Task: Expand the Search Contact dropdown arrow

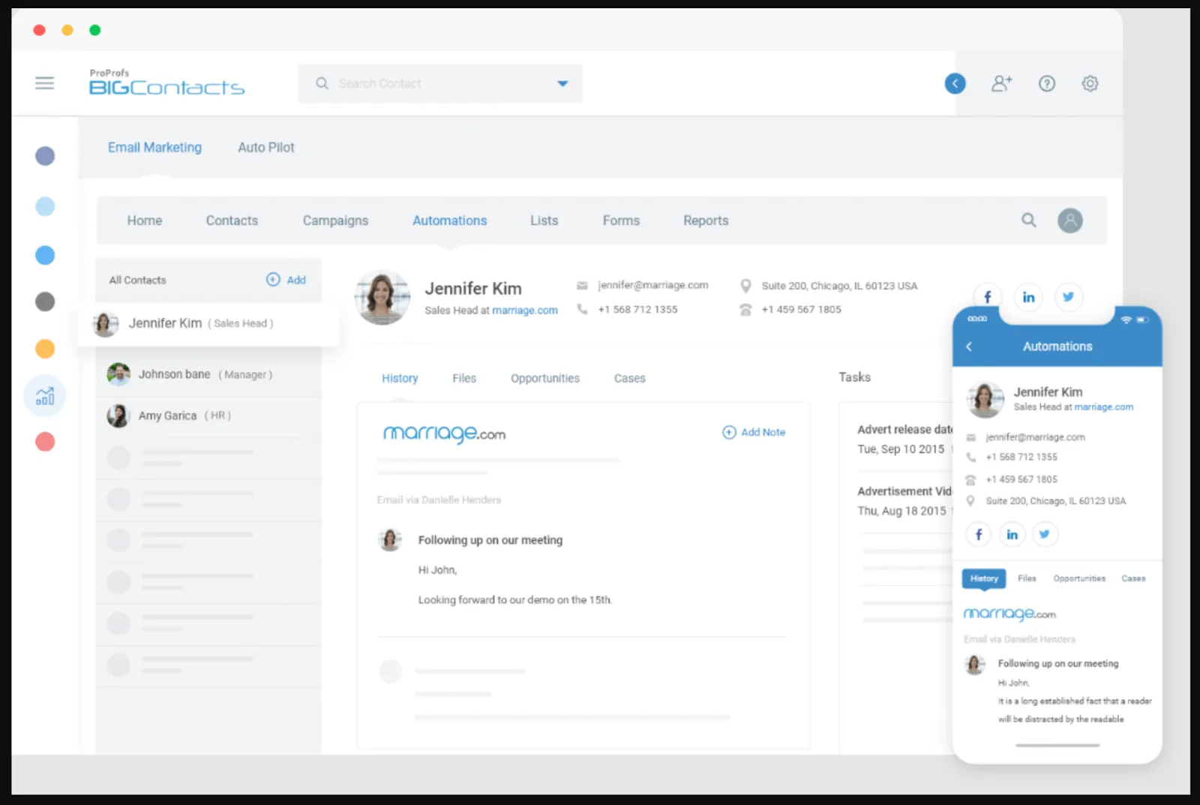Action: [562, 83]
